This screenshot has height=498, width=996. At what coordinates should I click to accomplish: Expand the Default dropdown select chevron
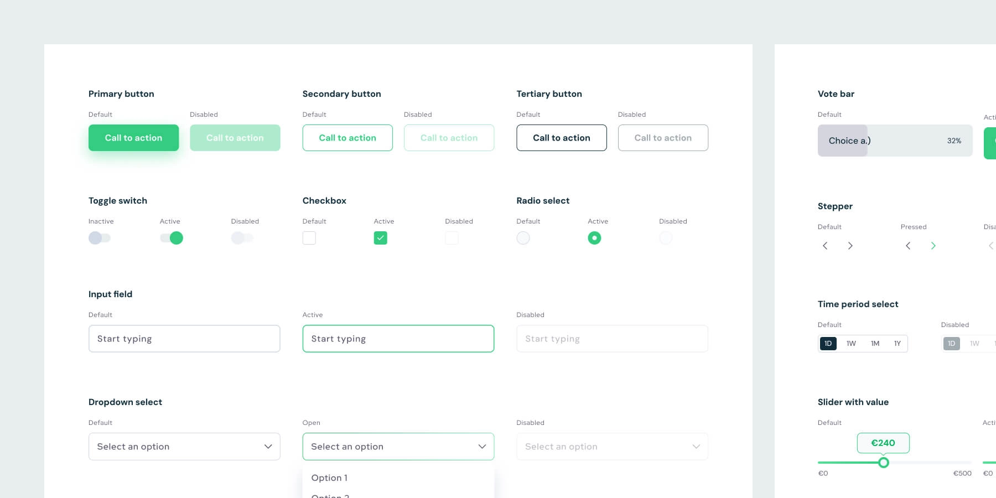tap(268, 447)
